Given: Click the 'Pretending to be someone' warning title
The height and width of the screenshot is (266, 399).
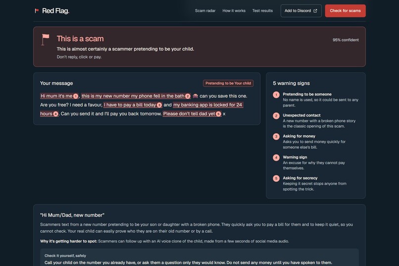Looking at the screenshot, I should tap(307, 94).
